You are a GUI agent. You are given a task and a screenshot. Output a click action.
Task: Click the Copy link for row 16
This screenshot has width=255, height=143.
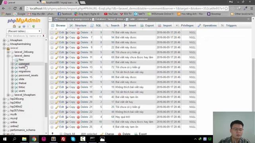click(72, 82)
